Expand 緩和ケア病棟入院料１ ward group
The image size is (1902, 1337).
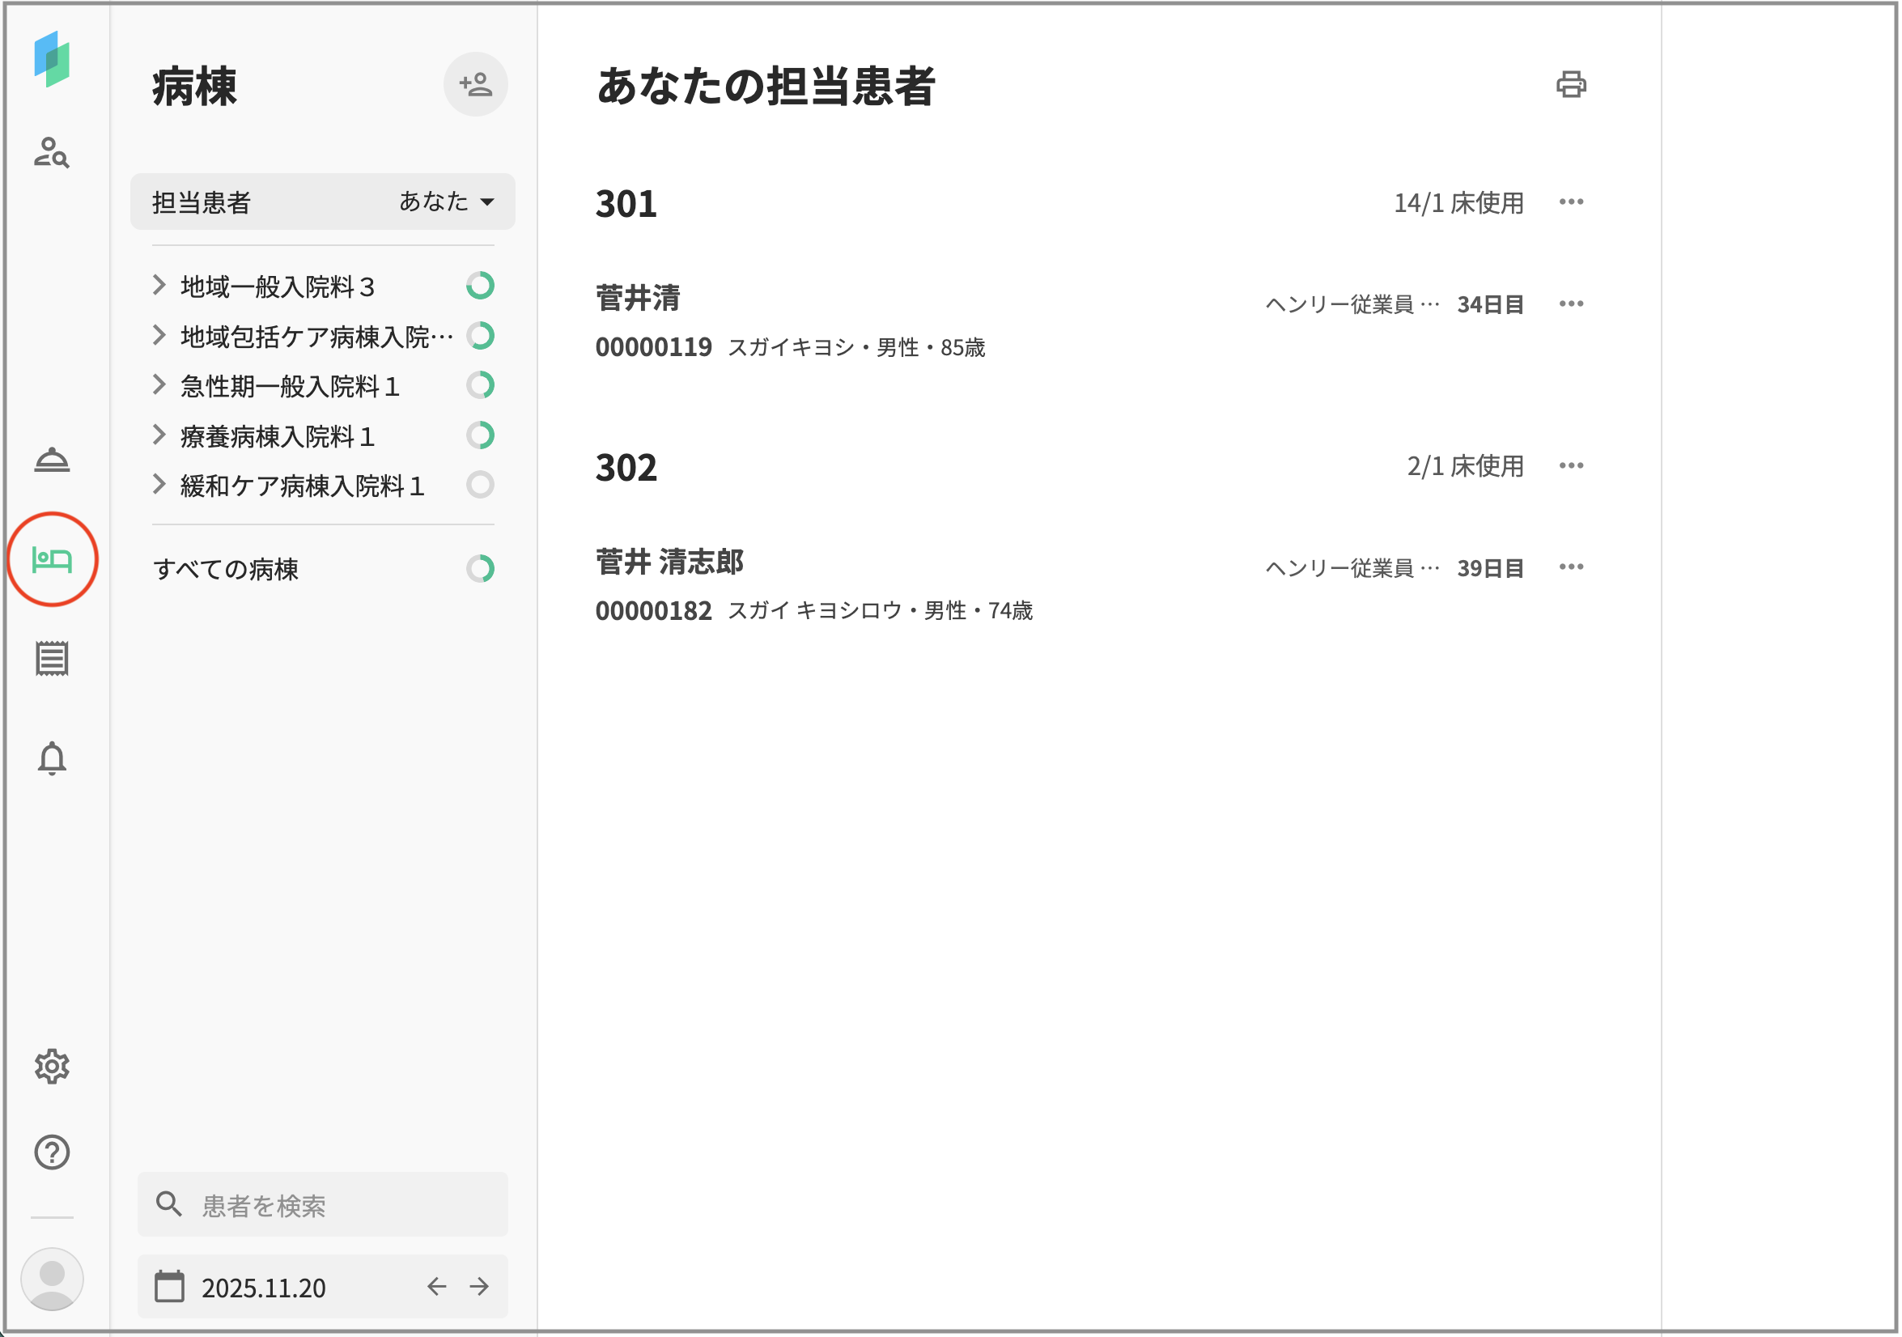tap(159, 485)
